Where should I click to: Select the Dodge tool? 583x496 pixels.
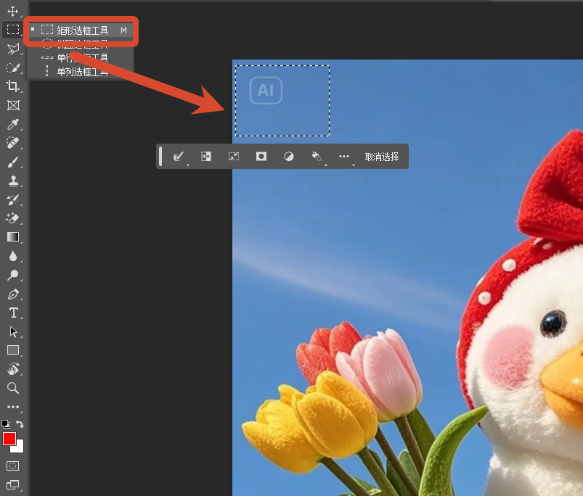pyautogui.click(x=13, y=275)
